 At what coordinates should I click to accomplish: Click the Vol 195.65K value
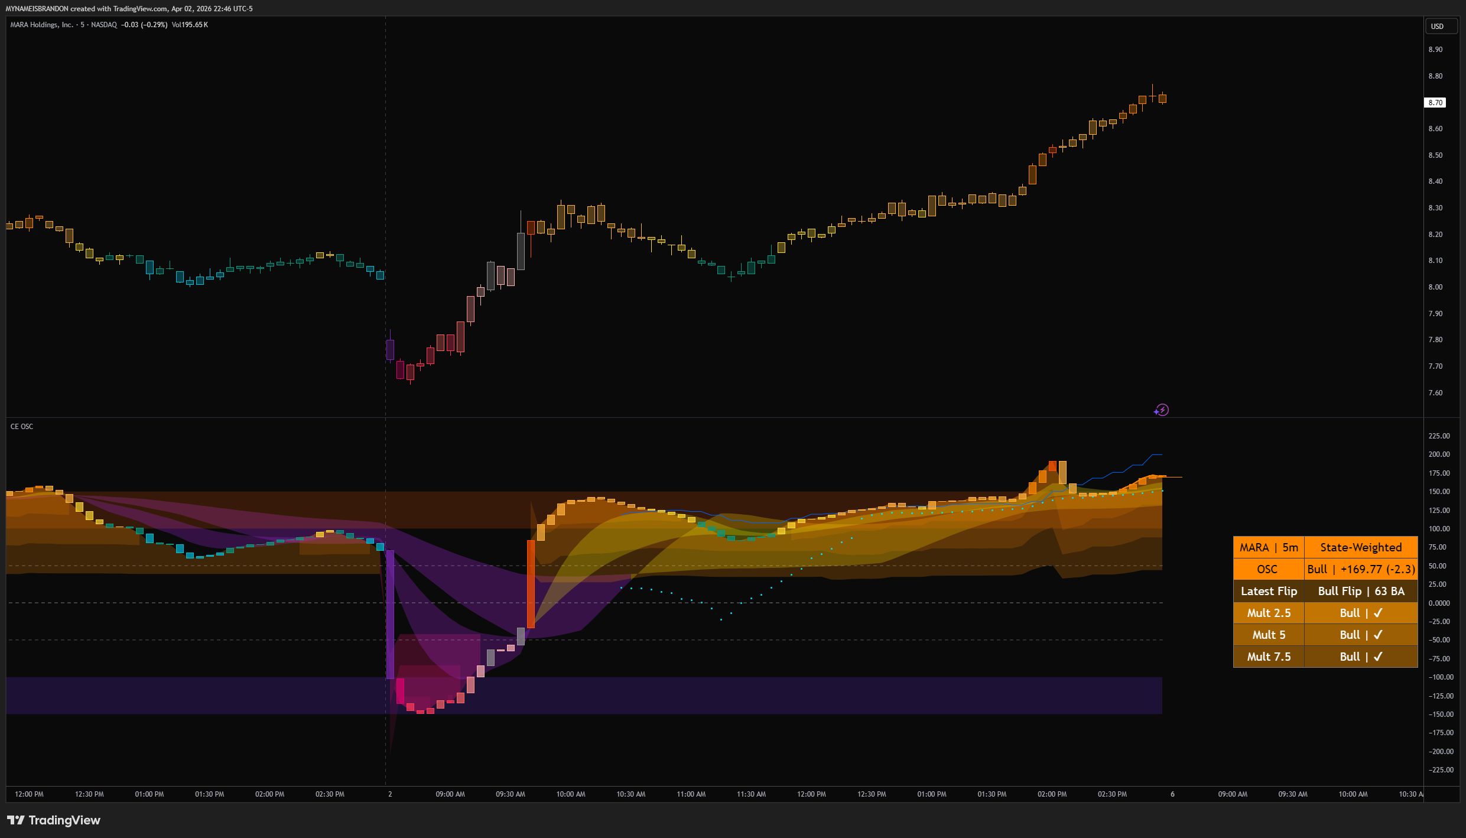point(190,25)
